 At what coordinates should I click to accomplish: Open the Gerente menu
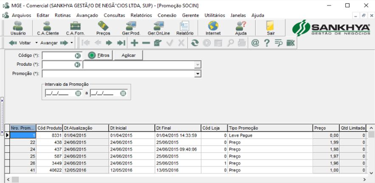tap(190, 15)
